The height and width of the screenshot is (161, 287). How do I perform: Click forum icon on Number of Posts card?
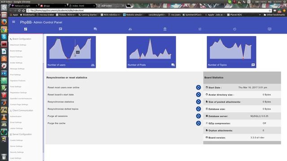[x=173, y=65]
